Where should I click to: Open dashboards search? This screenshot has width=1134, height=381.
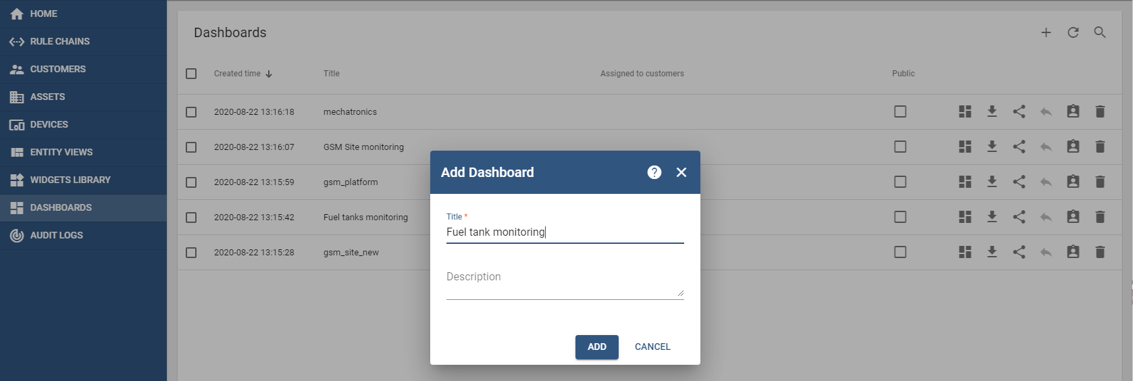click(1100, 32)
